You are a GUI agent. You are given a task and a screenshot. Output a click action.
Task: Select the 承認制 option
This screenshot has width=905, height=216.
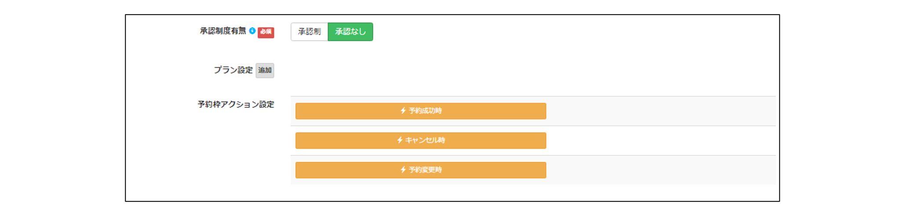point(310,32)
